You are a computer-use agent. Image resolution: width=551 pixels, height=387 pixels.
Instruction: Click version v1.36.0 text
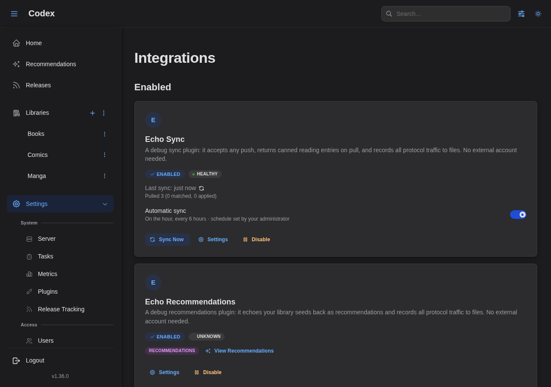tap(60, 376)
